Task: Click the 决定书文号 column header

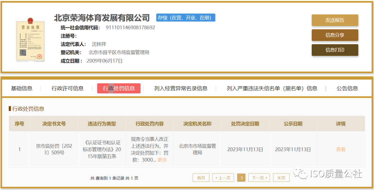Action: pyautogui.click(x=54, y=124)
